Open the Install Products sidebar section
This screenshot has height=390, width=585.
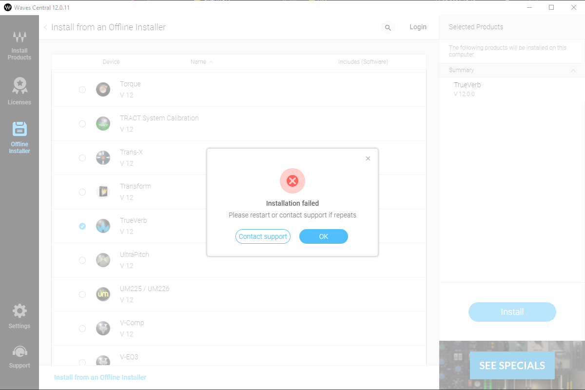click(x=19, y=46)
